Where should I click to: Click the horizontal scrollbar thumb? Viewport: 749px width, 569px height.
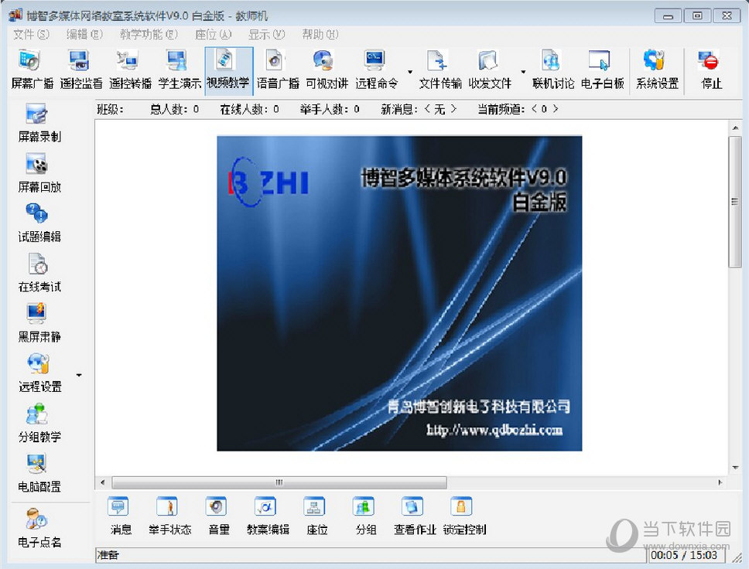pyautogui.click(x=279, y=482)
